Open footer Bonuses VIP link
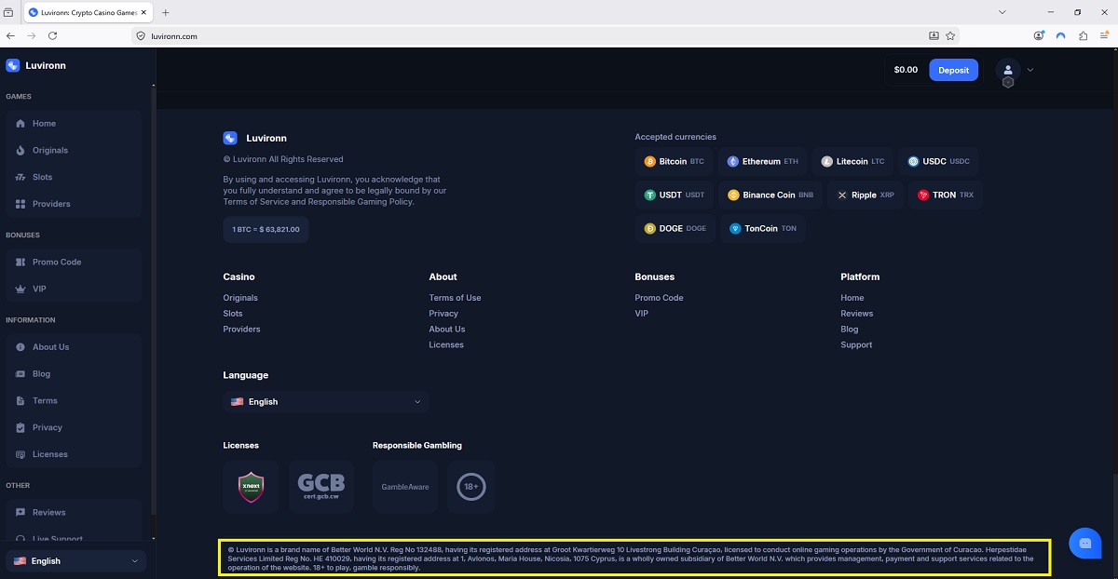 (x=642, y=314)
